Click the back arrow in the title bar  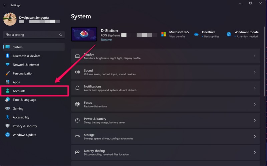pos(5,5)
